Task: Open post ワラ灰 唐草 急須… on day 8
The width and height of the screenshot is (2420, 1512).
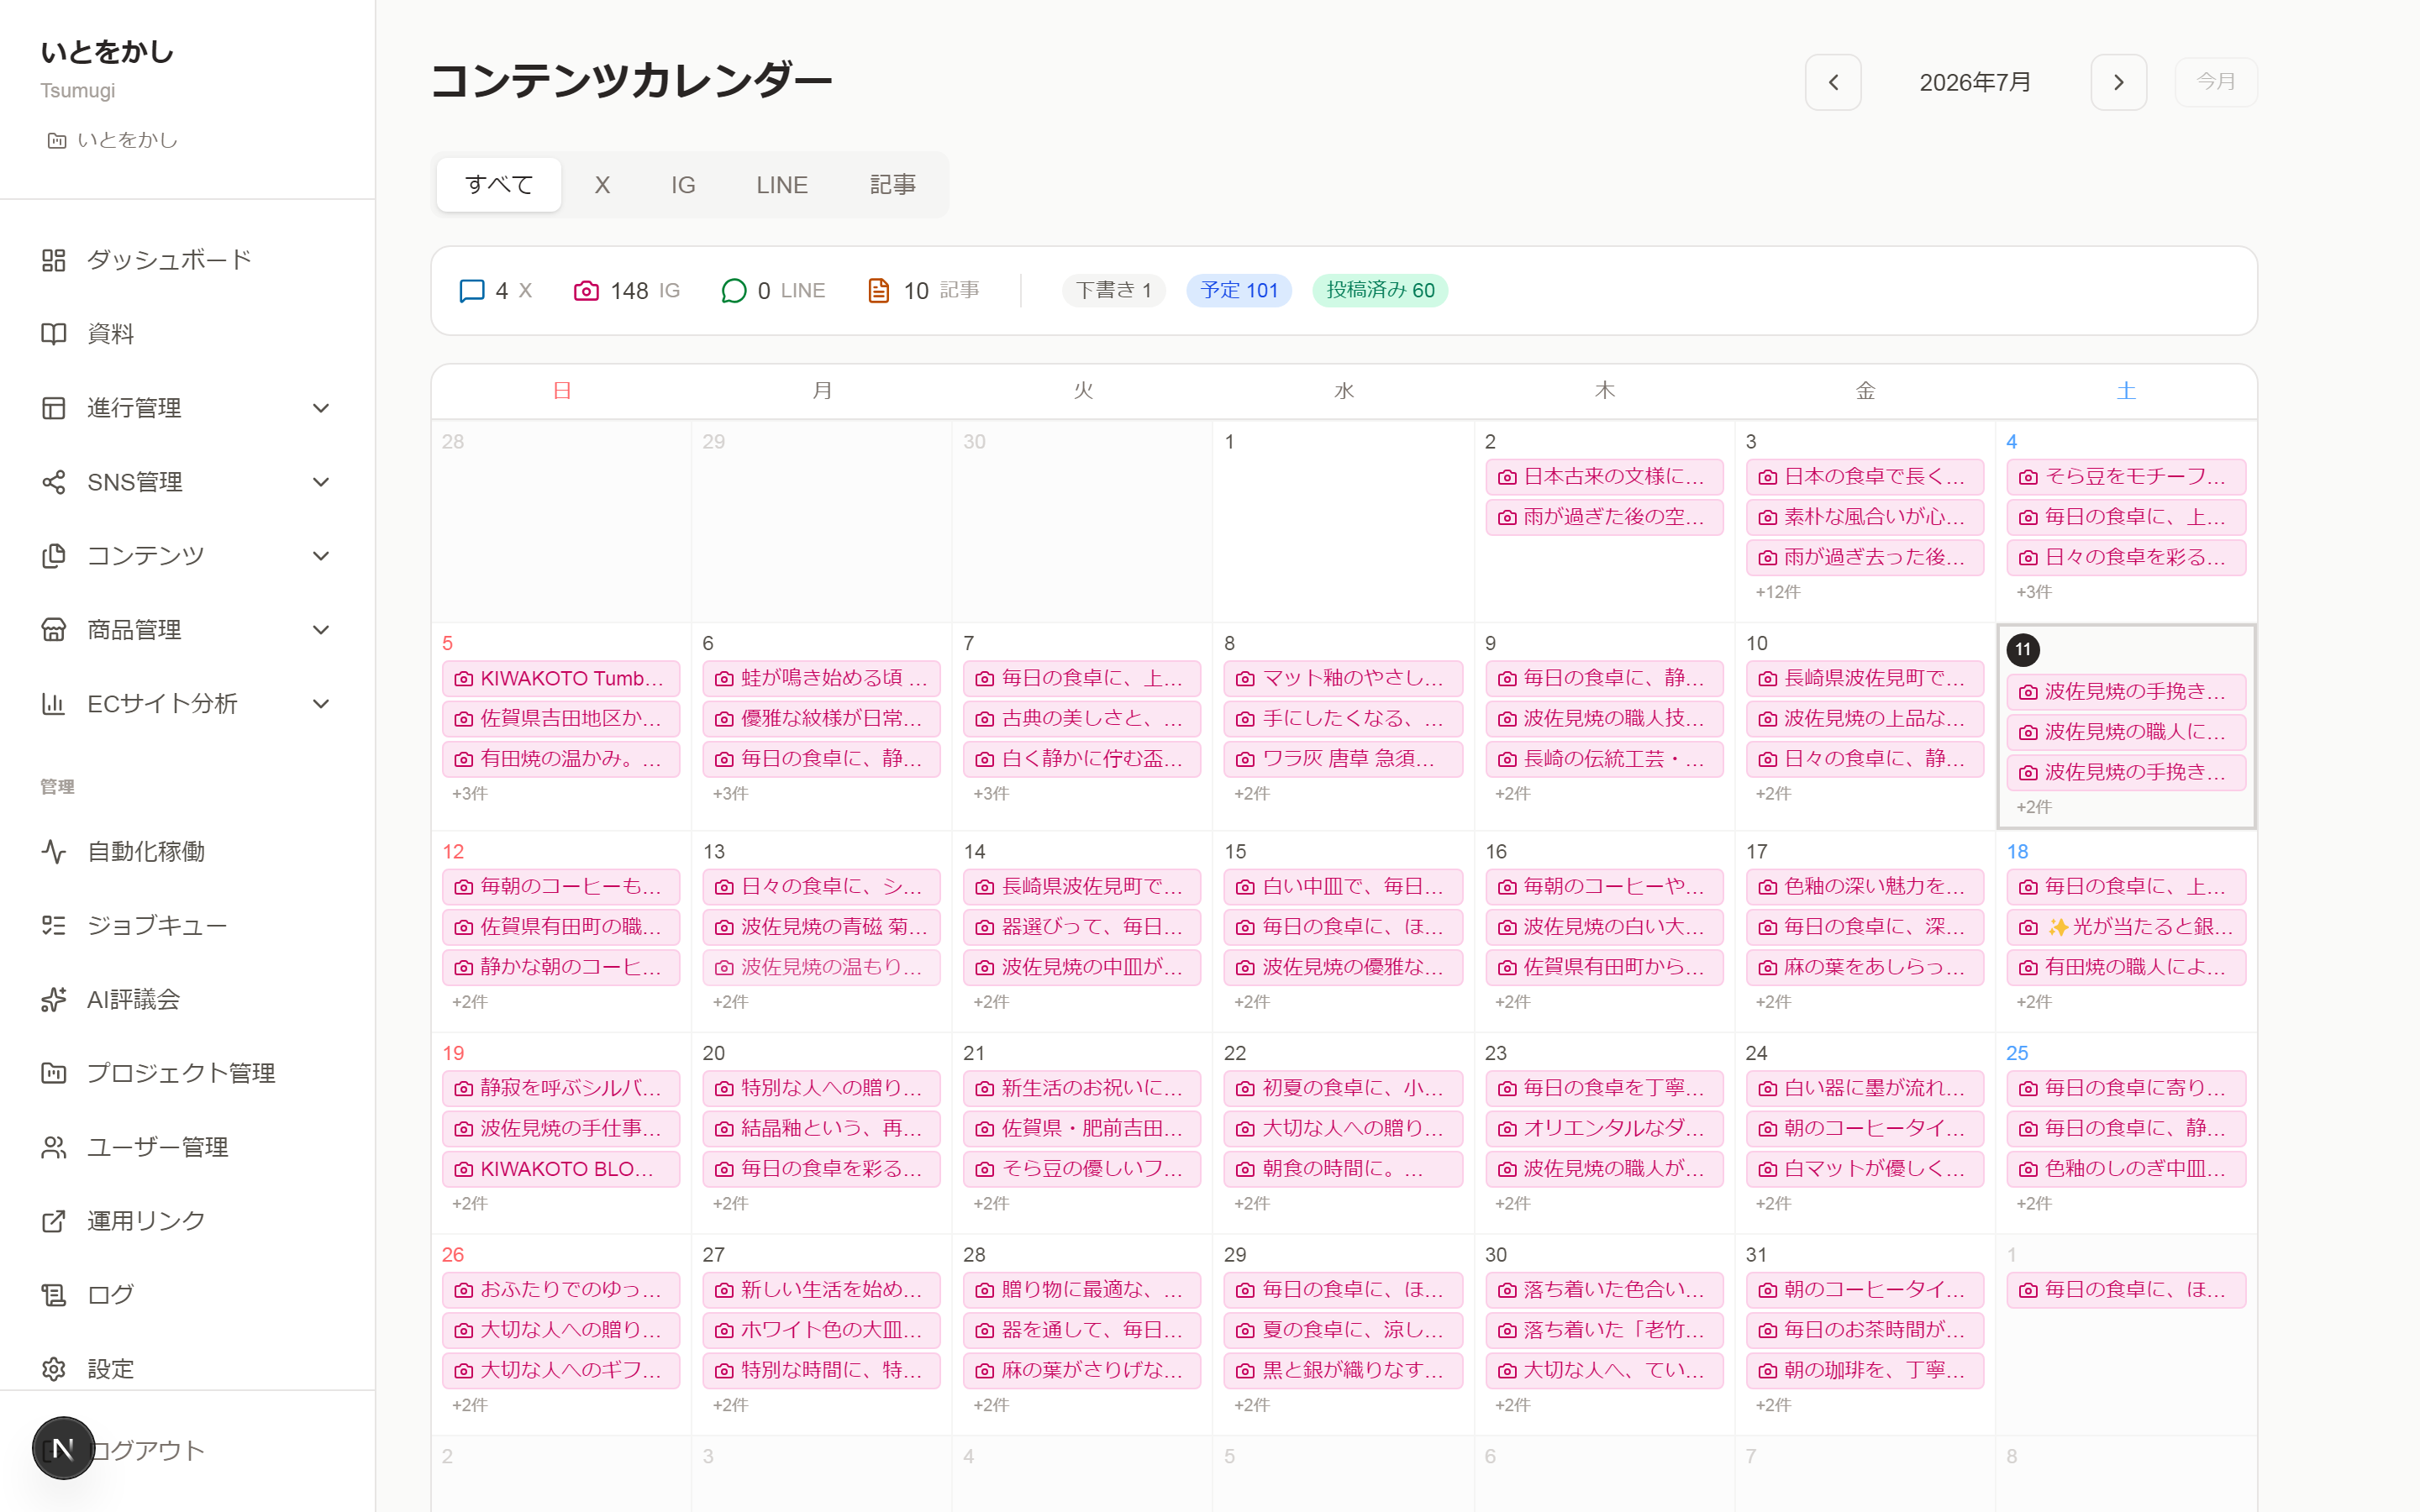Action: 1343,759
